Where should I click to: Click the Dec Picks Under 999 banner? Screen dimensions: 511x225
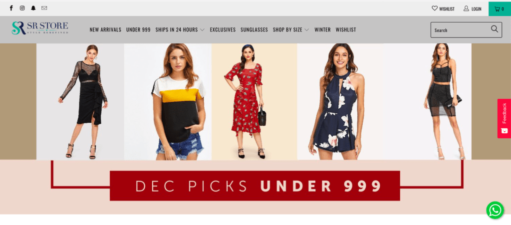click(x=255, y=186)
